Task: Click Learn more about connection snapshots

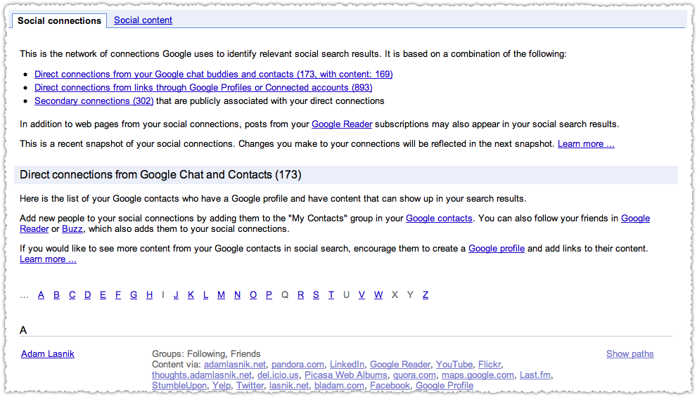Action: point(586,144)
